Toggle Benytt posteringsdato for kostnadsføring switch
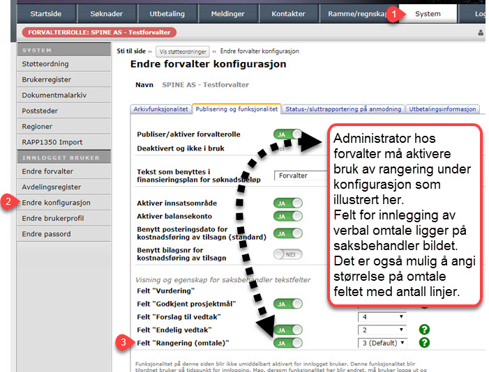This screenshot has width=489, height=372. (x=288, y=233)
